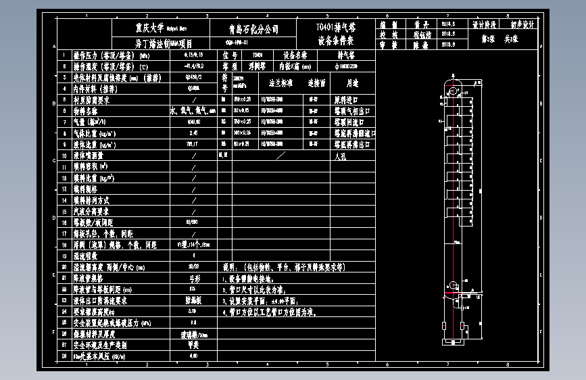Click the 异丁烯法制MMA项目 project name
The image size is (586, 380).
(164, 43)
